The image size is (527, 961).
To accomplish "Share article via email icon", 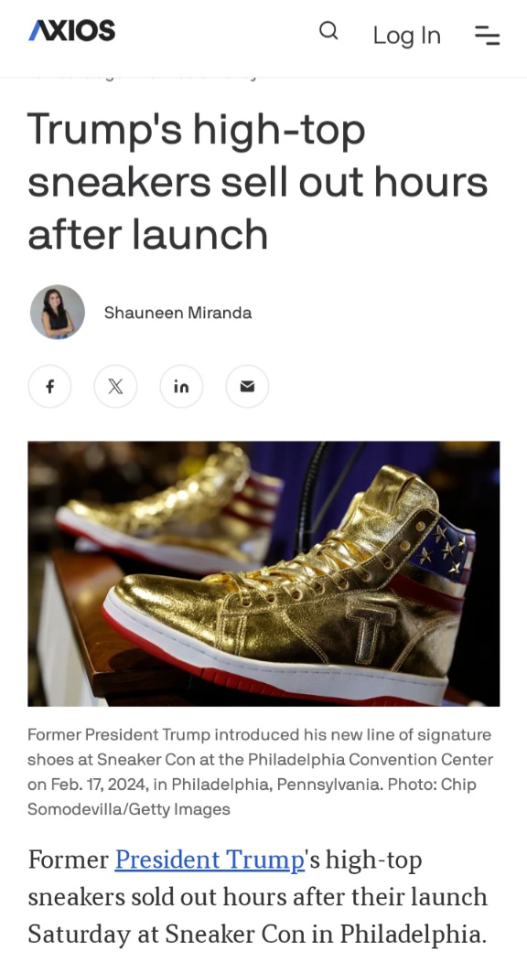I will (x=247, y=386).
